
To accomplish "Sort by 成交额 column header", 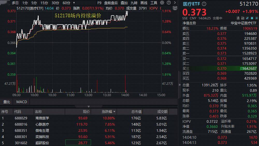I will [x=162, y=112].
